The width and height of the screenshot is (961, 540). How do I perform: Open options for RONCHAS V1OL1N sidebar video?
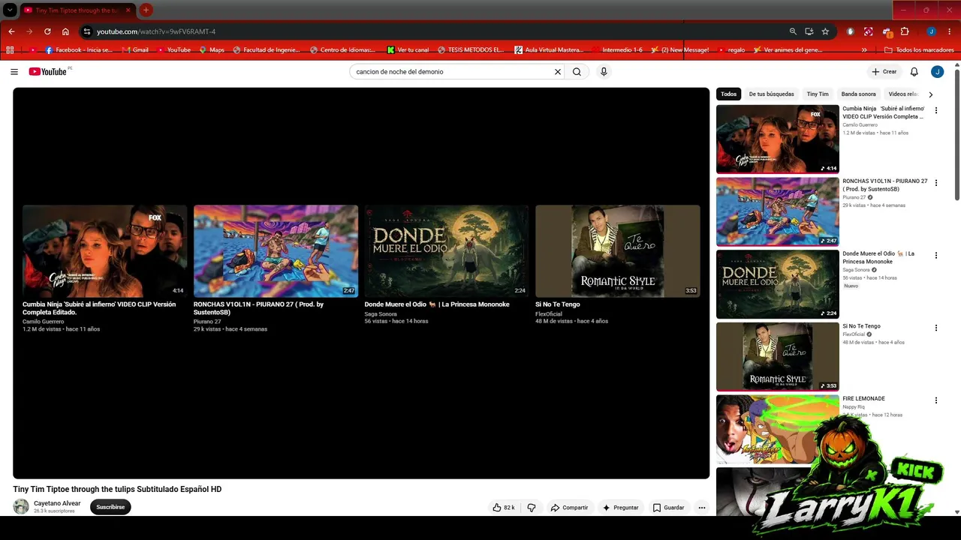935,183
